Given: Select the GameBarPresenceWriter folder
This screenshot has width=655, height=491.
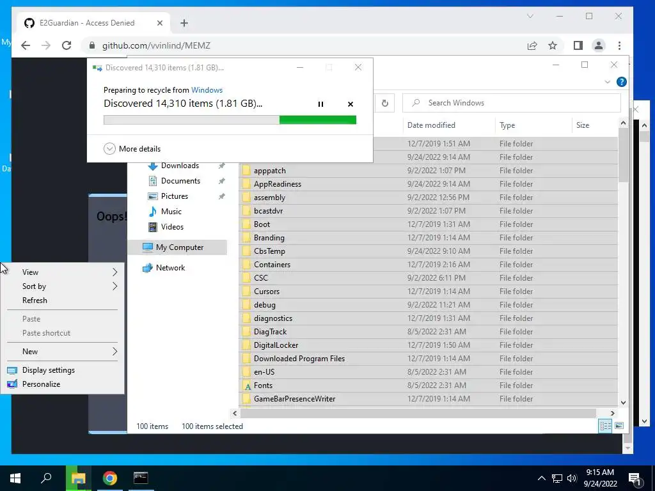Looking at the screenshot, I should [294, 399].
